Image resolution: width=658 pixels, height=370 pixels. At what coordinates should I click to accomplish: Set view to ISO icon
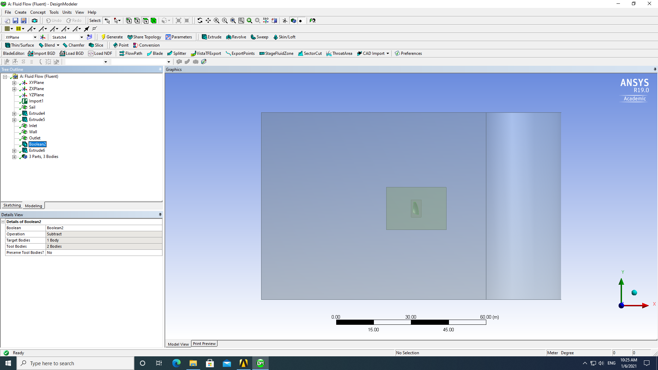pyautogui.click(x=266, y=21)
